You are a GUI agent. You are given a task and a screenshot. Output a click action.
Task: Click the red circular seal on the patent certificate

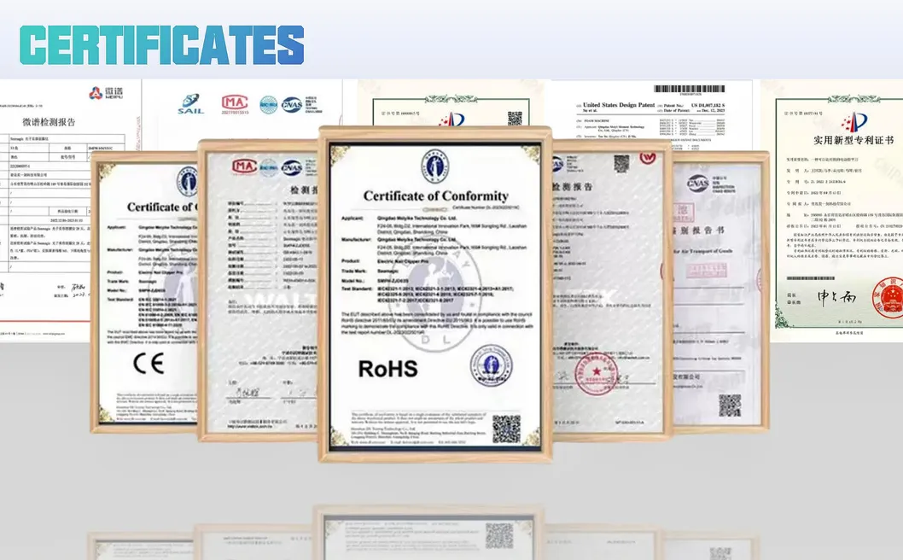[888, 296]
